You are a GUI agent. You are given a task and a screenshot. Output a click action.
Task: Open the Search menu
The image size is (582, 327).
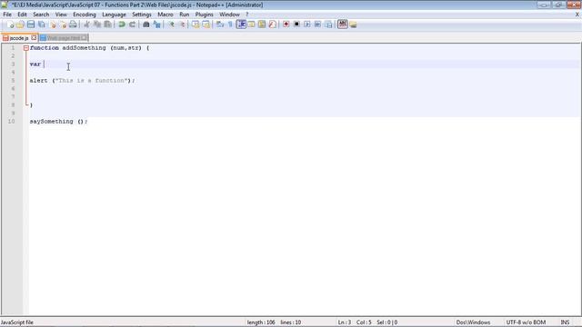pyautogui.click(x=41, y=15)
